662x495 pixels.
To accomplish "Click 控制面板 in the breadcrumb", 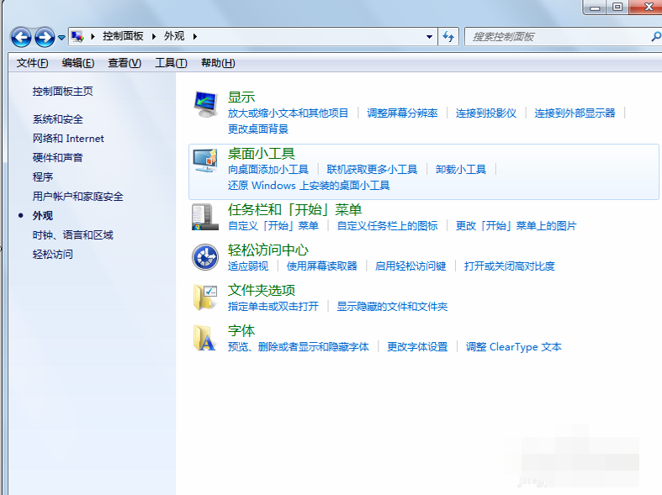I will [123, 36].
